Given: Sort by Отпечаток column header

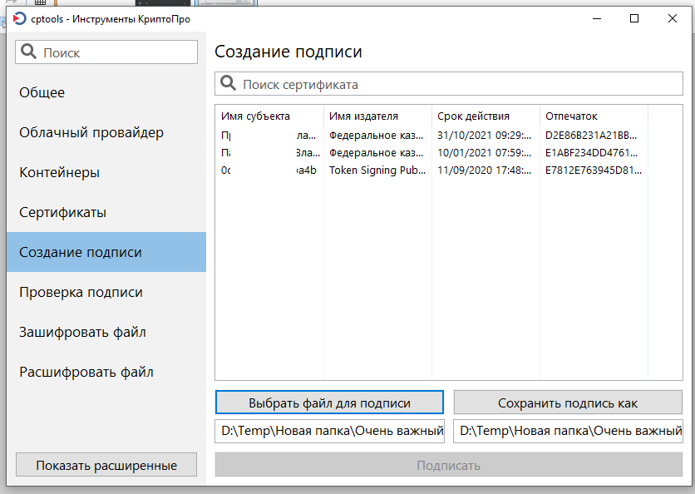Looking at the screenshot, I should pos(572,116).
